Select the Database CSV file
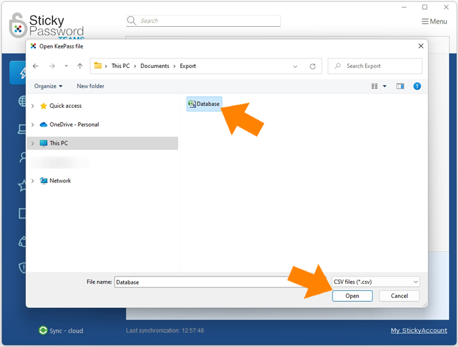458x347 pixels. click(203, 104)
